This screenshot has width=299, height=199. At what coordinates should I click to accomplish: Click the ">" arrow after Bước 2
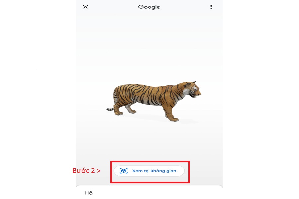point(98,171)
